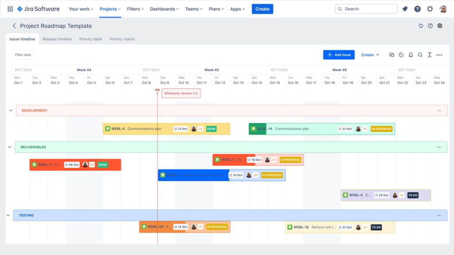
Task: Switch to the Issue timeline tab
Action: click(x=22, y=39)
